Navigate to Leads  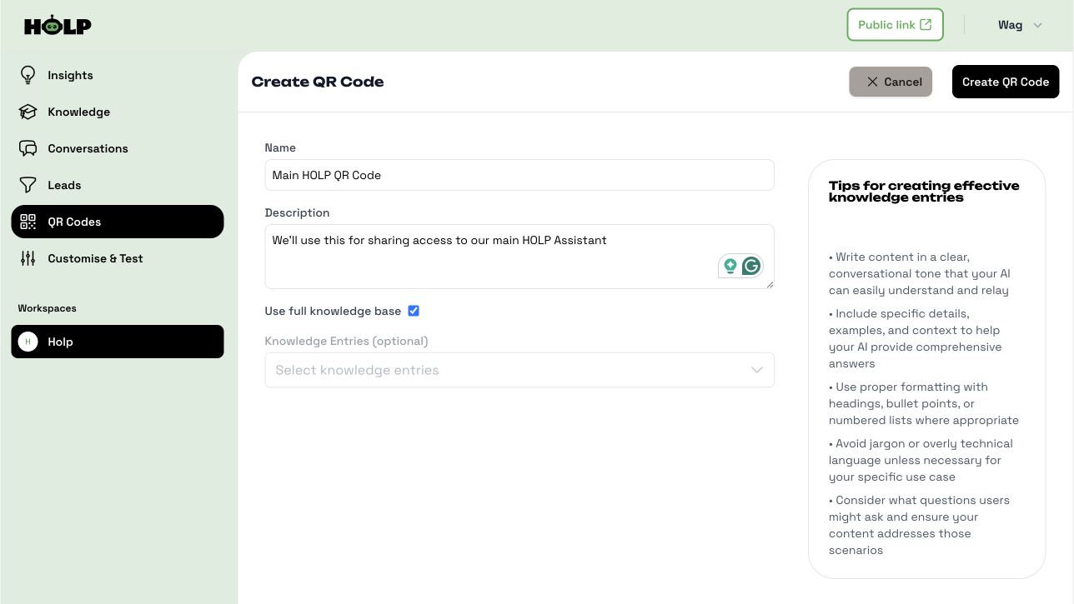[118, 185]
